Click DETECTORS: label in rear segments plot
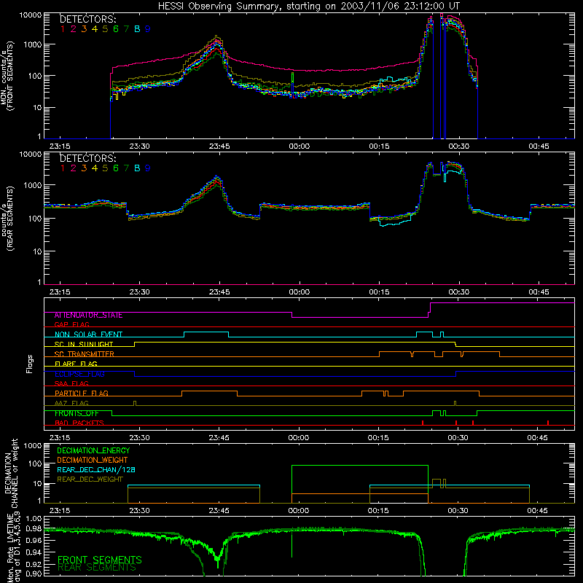 (87, 158)
